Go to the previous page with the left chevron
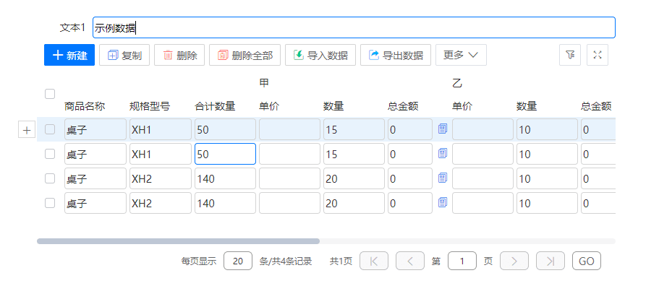659x286 pixels. click(410, 261)
